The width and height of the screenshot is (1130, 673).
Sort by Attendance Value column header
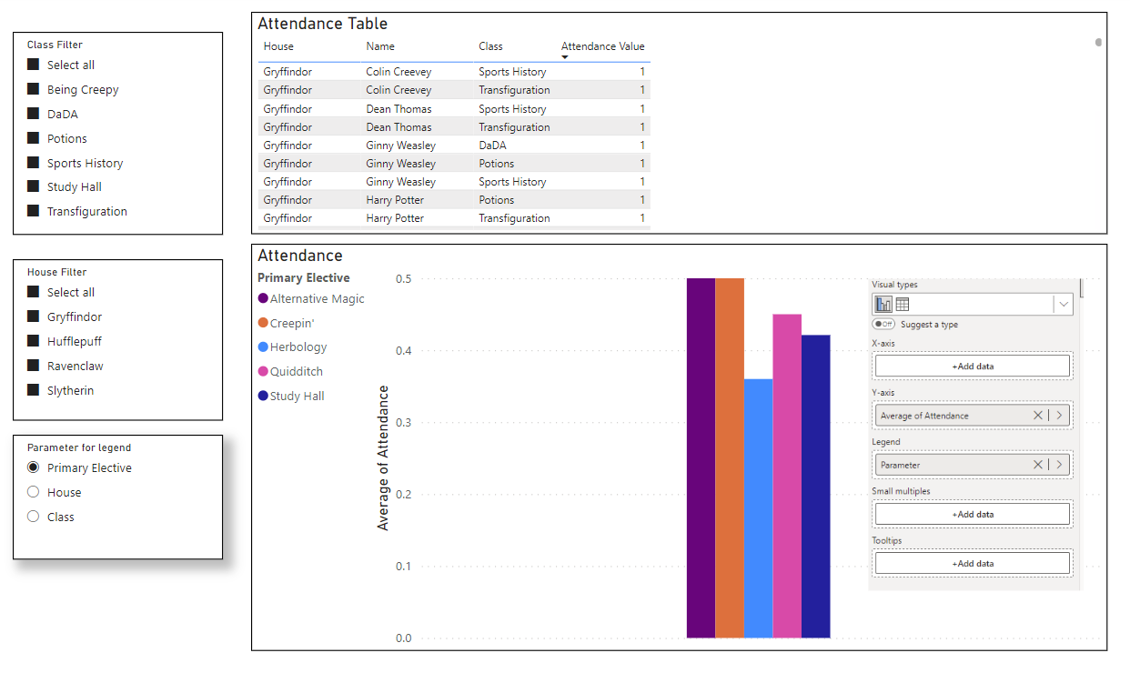[x=602, y=46]
